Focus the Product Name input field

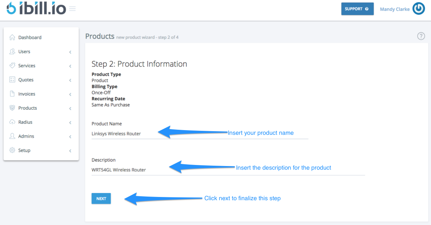[x=200, y=134]
